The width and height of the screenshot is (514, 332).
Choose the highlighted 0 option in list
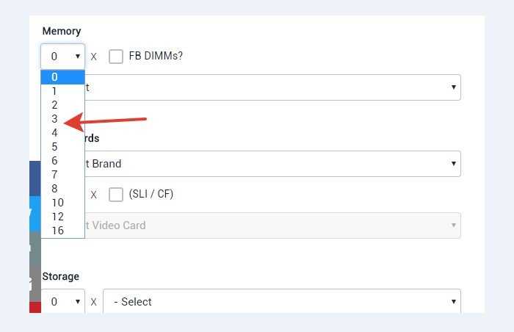(62, 77)
